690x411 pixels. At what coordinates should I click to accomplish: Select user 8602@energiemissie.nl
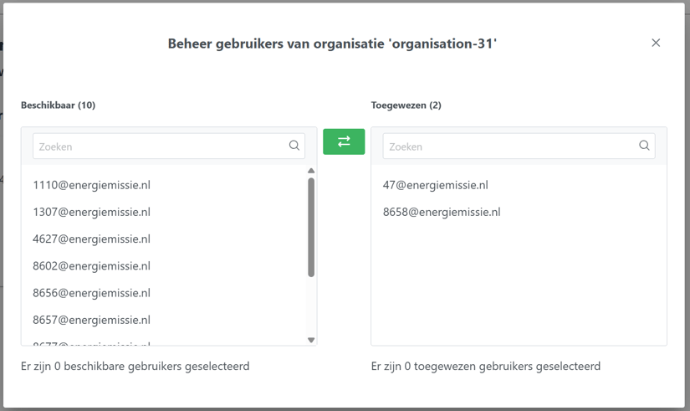pyautogui.click(x=92, y=265)
